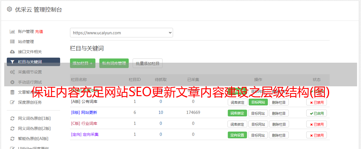Click 删除栏目 in the 定向采集 row
Viewport: 361px width, 149px height.
pyautogui.click(x=279, y=135)
